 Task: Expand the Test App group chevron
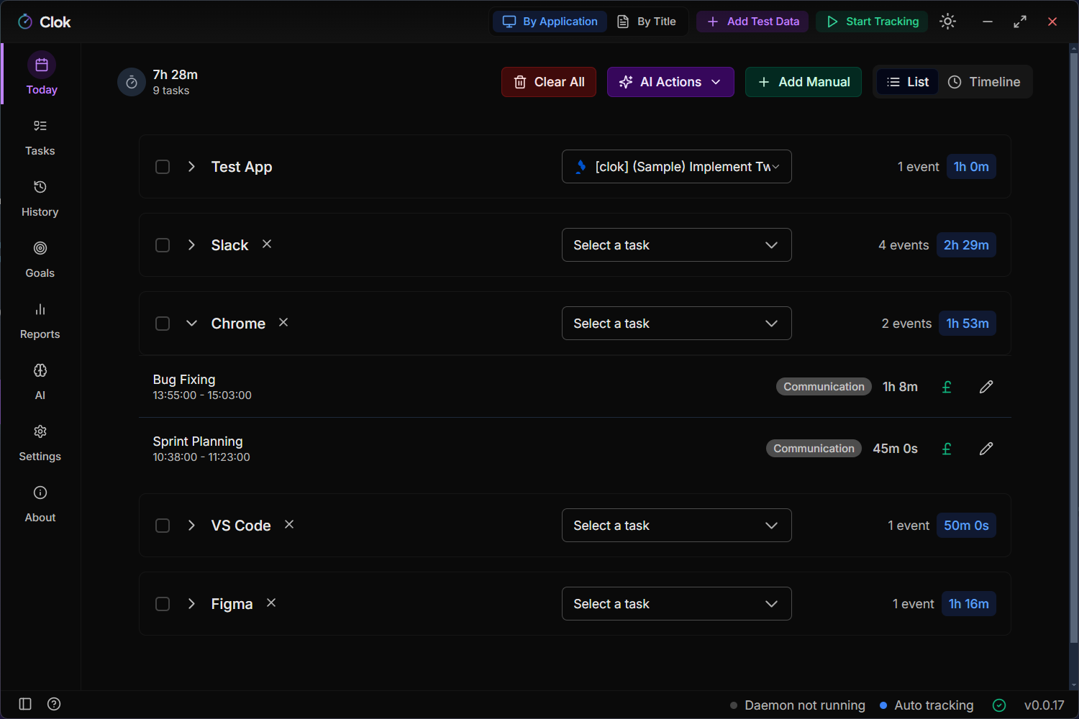[x=191, y=166]
